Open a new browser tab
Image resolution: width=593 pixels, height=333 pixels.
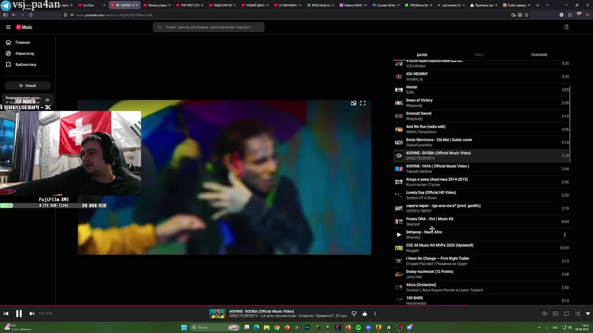click(537, 5)
